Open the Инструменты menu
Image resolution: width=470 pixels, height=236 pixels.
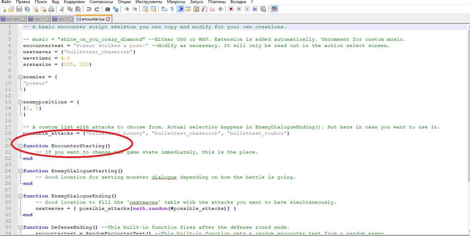point(150,2)
